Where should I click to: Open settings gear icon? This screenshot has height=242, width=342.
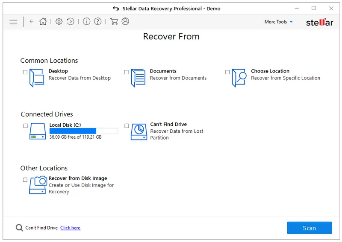click(59, 21)
